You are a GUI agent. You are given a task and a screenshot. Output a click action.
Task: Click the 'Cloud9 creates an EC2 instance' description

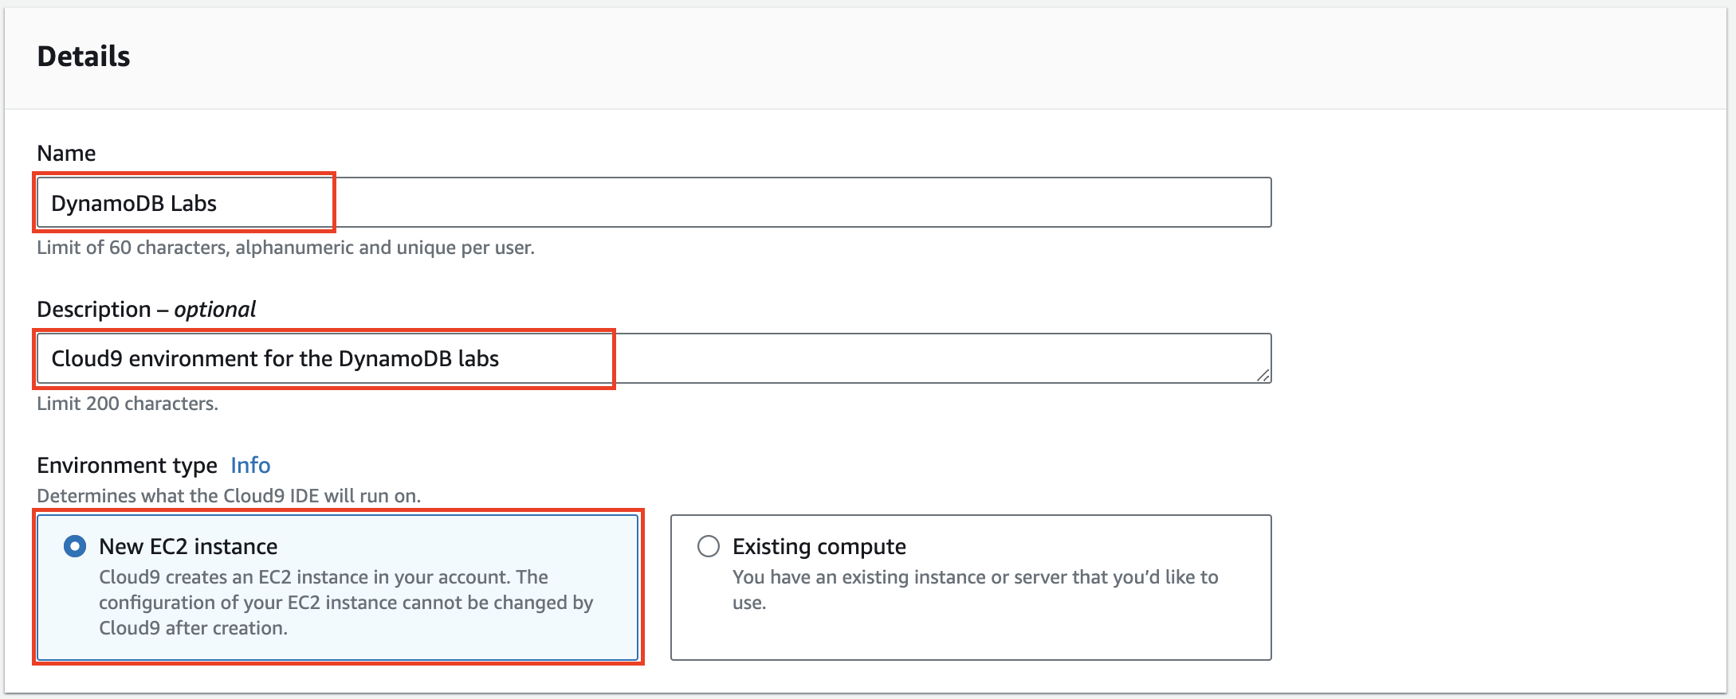346,603
